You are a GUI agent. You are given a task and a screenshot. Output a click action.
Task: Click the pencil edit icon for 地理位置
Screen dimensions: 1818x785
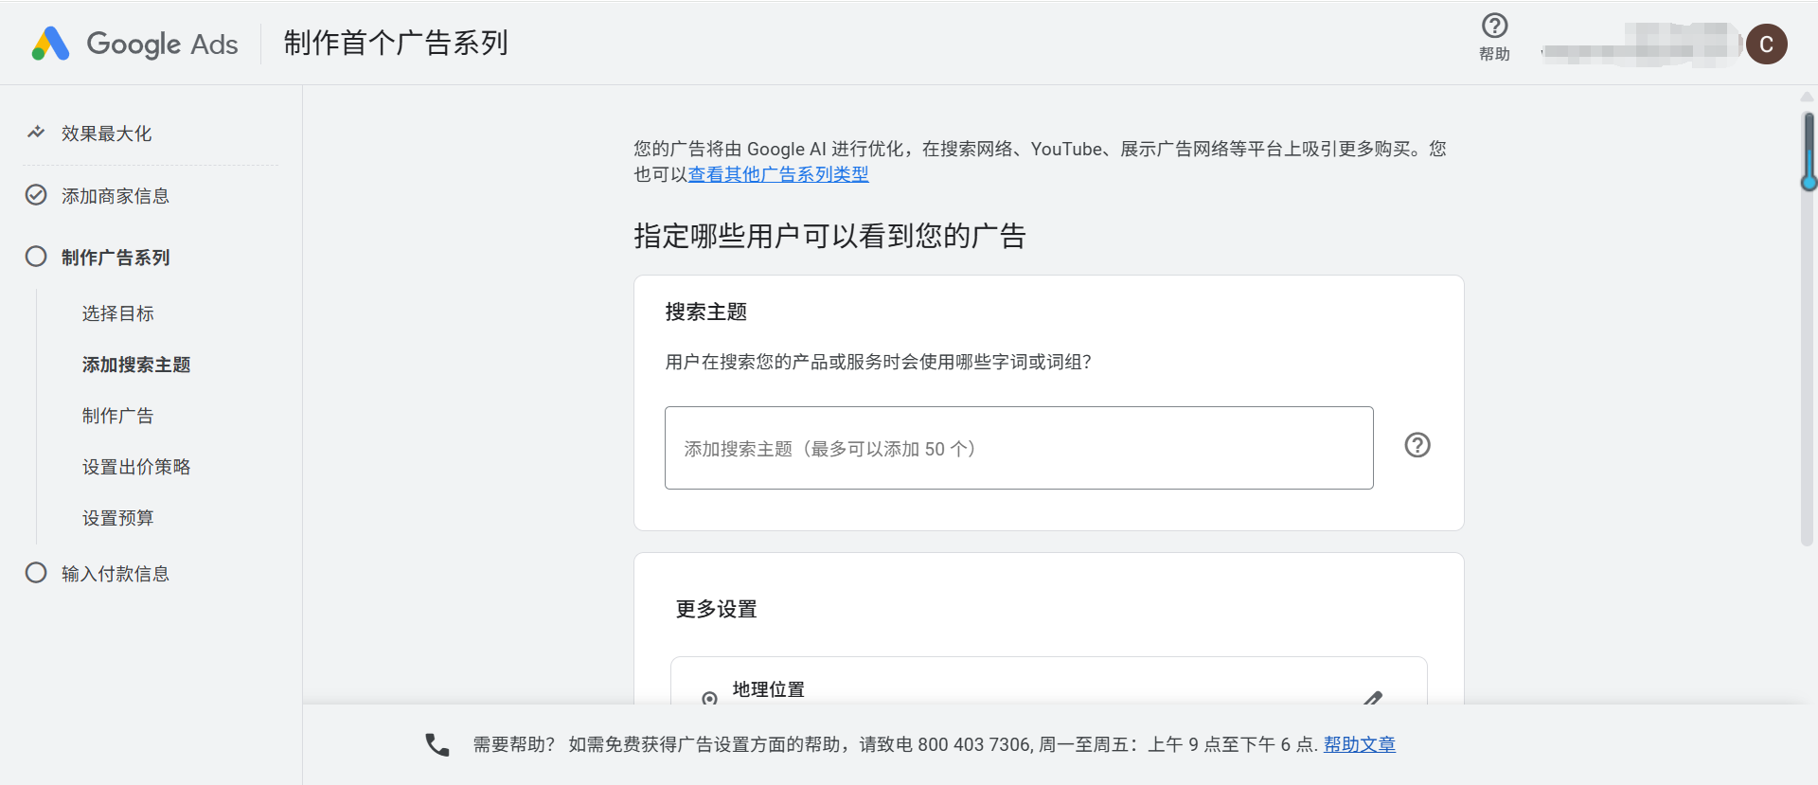click(x=1372, y=698)
